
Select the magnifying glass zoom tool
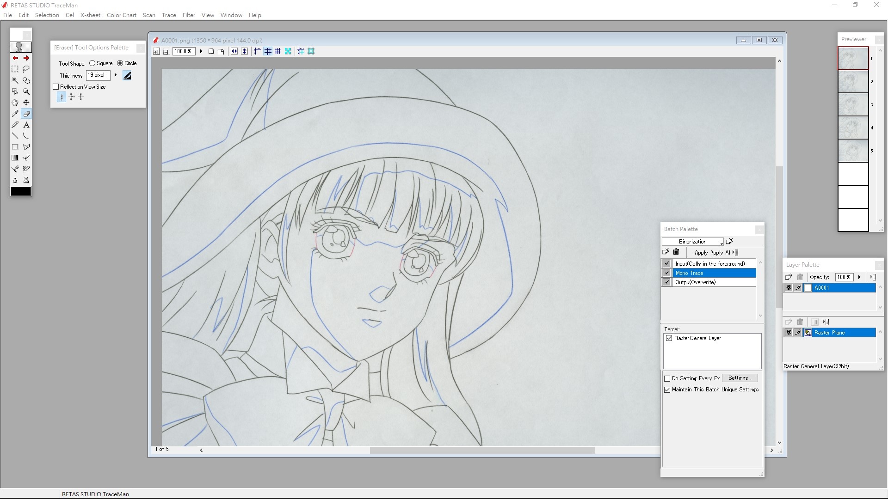click(26, 91)
